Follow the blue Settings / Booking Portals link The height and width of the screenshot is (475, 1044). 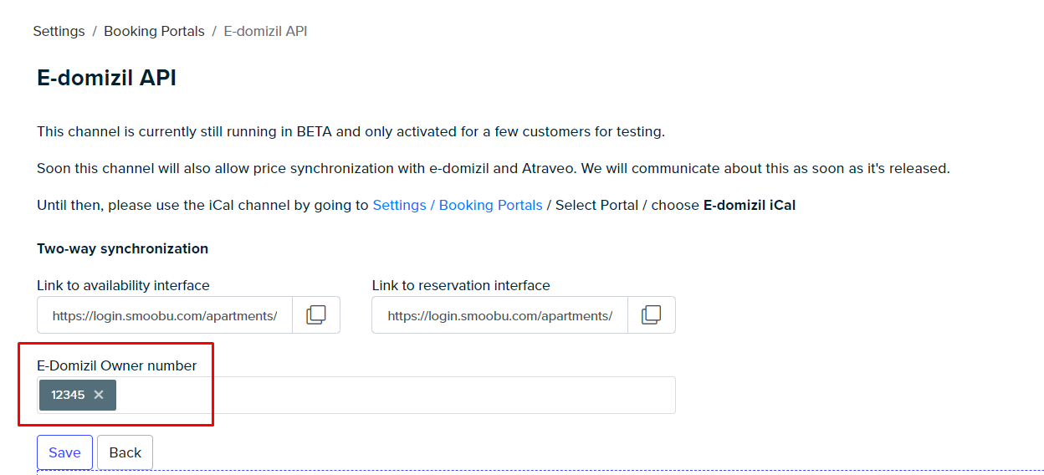[x=458, y=205]
